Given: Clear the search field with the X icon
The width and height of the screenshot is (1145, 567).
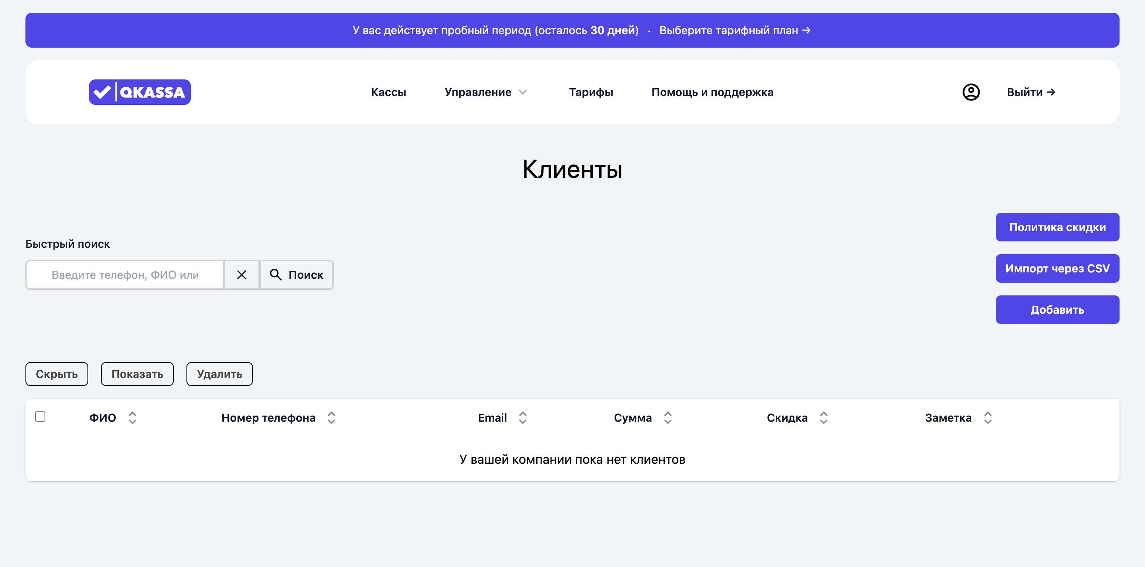Looking at the screenshot, I should pyautogui.click(x=241, y=275).
